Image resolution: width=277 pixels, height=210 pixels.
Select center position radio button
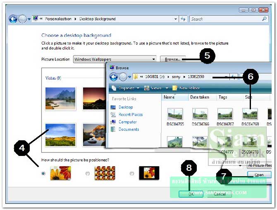pos(131,174)
